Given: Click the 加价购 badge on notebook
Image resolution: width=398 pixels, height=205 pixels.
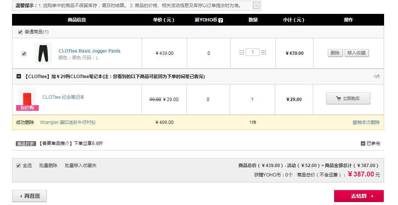Looking at the screenshot, I should 27,108.
